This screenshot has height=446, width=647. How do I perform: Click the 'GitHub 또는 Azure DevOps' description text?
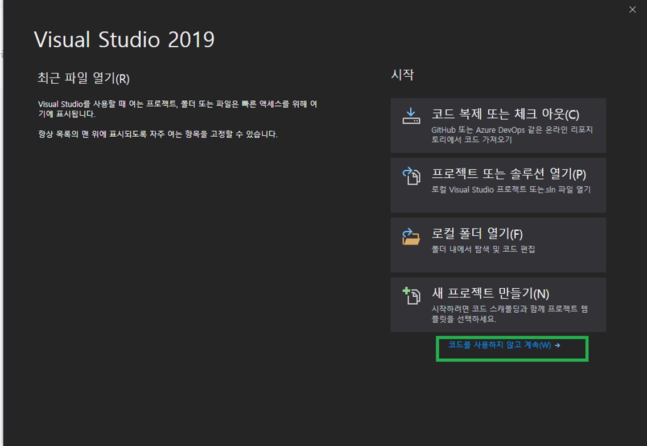pyautogui.click(x=512, y=134)
